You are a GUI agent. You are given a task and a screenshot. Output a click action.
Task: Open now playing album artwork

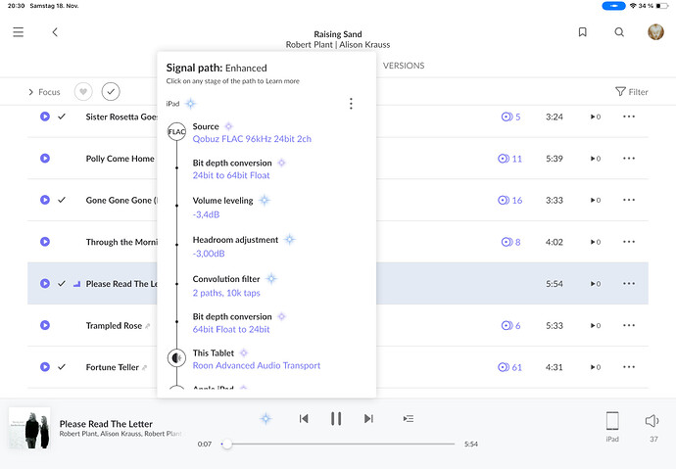pyautogui.click(x=29, y=429)
